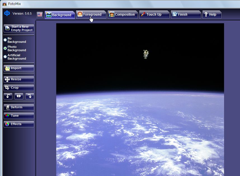This screenshot has width=240, height=176.
Task: Open the Deform tool
Action: click(19, 107)
